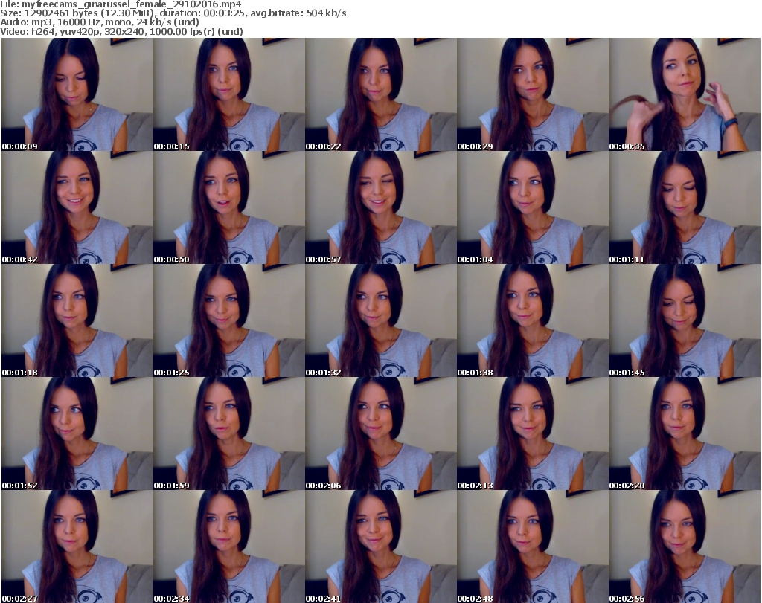
Task: Open the frame stamped 00:01:04
Action: coord(533,207)
